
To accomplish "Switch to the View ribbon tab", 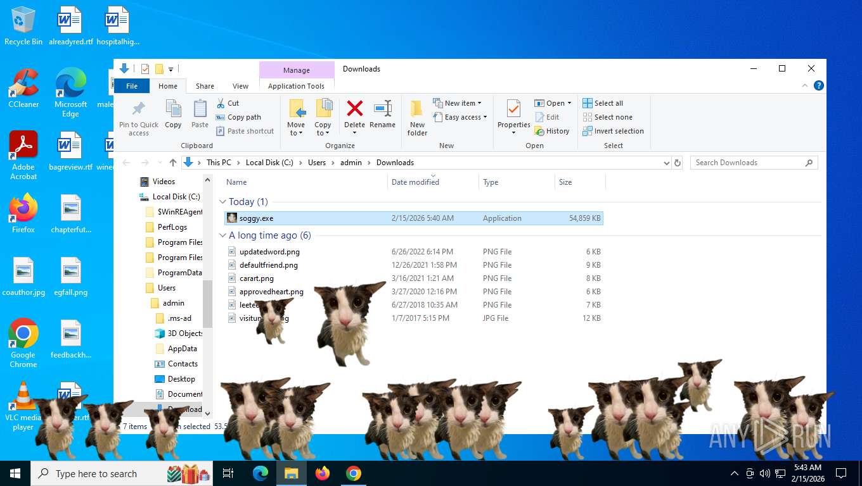I will click(240, 86).
